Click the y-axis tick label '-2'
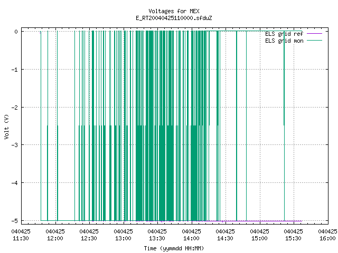 click(15, 108)
